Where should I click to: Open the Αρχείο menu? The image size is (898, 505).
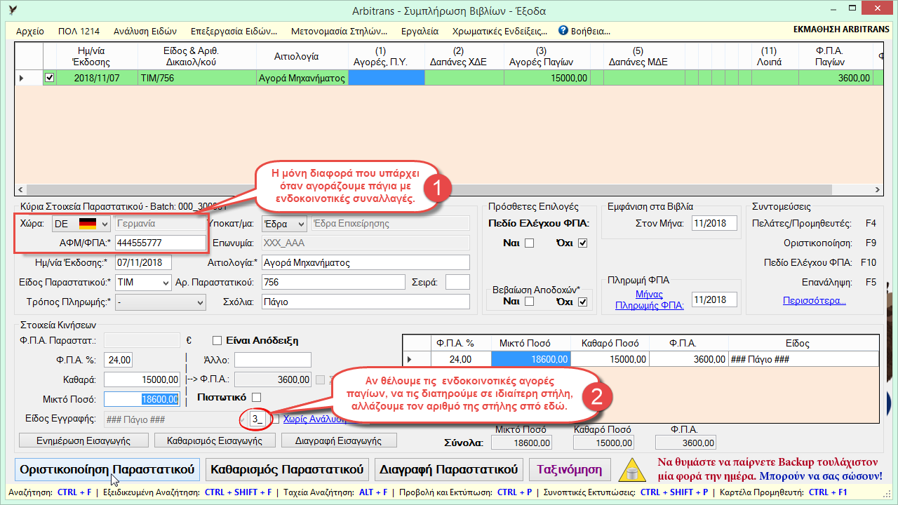point(29,31)
